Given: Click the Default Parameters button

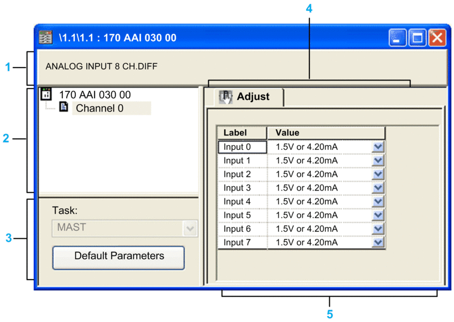Looking at the screenshot, I should [118, 258].
